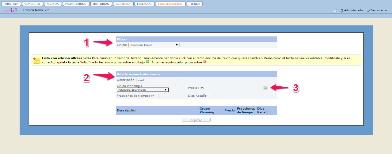This screenshot has height=154, width=392.
Task: Click the Fracciones de tiempo field
Action: pyautogui.click(x=154, y=96)
